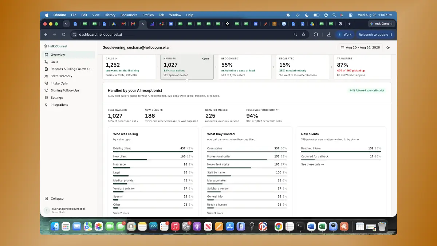The height and width of the screenshot is (246, 437).
Task: Select the Transfers 87% card
Action: [x=363, y=67]
